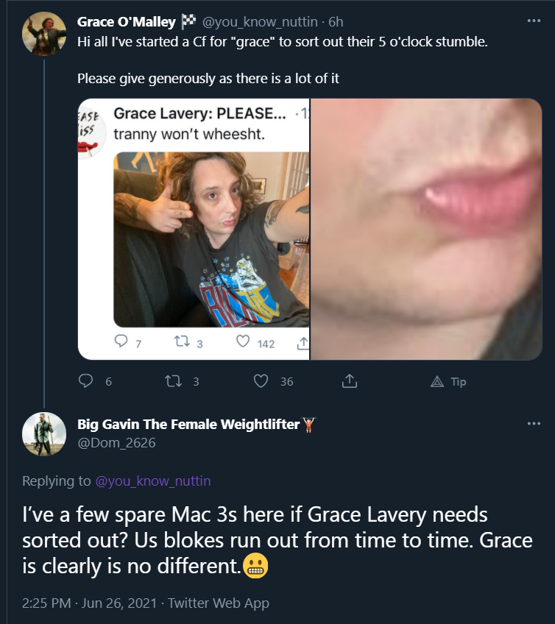Click the heart icon inside the embedded screenshot
555x624 pixels.
tap(244, 343)
